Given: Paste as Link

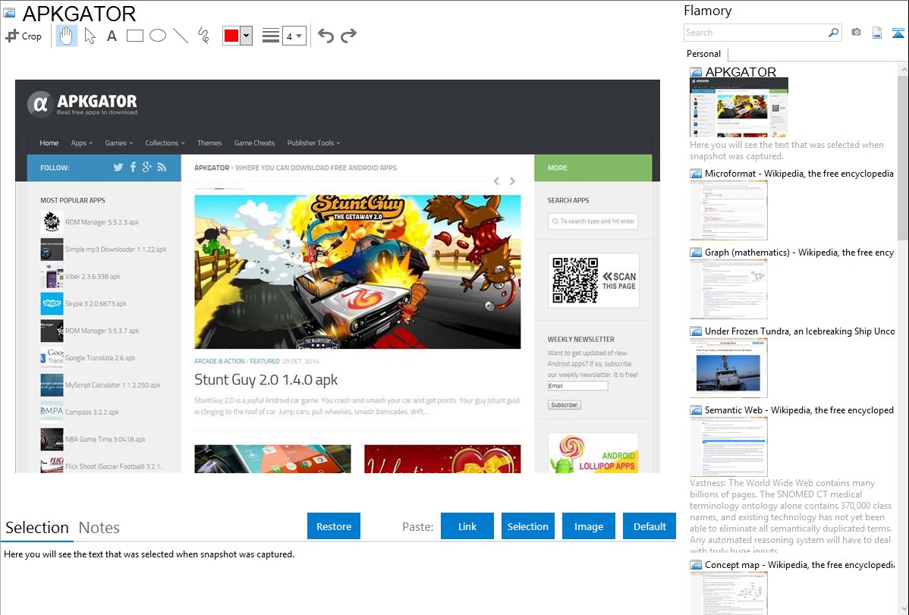Looking at the screenshot, I should point(467,526).
